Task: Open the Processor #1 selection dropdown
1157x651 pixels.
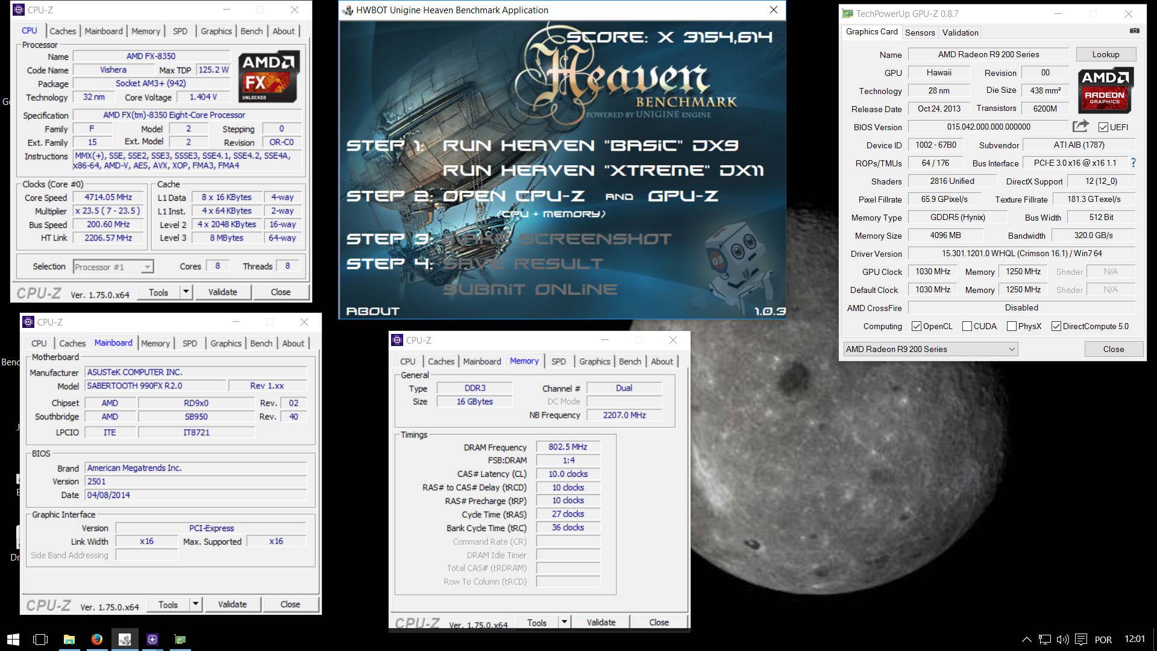Action: coord(113,266)
